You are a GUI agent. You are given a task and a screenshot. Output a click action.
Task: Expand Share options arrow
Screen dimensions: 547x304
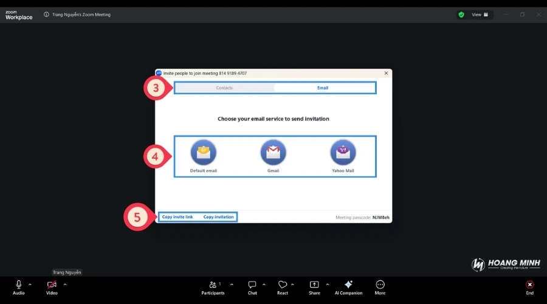point(328,284)
